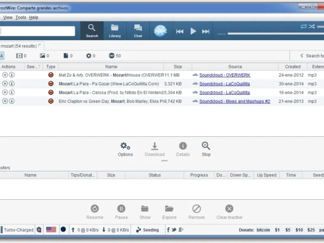Stop the current search
The image size is (324, 243).
click(206, 149)
